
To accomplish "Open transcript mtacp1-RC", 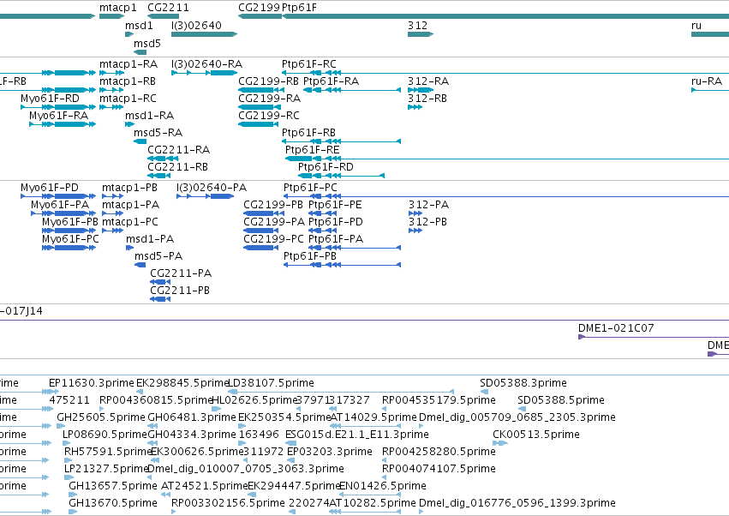I will (x=128, y=99).
